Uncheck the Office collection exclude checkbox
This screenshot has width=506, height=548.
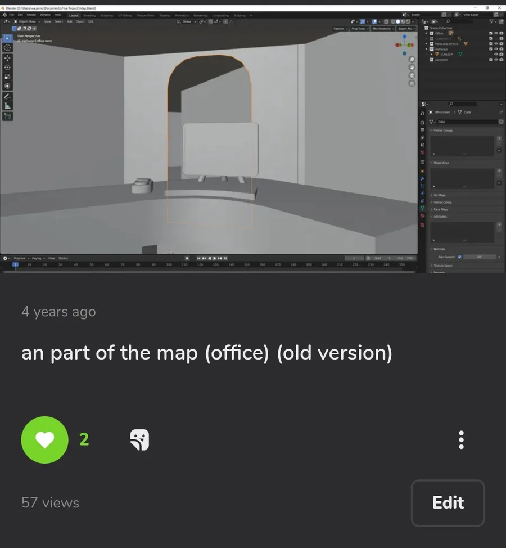pos(491,33)
